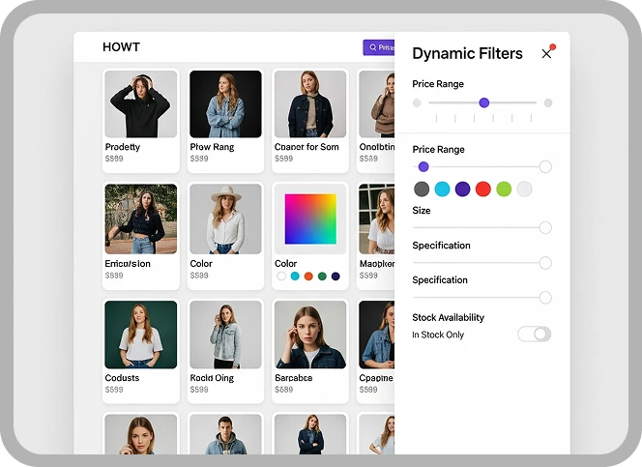Open the Cpaner for Som product image
Image resolution: width=642 pixels, height=467 pixels.
coord(310,104)
